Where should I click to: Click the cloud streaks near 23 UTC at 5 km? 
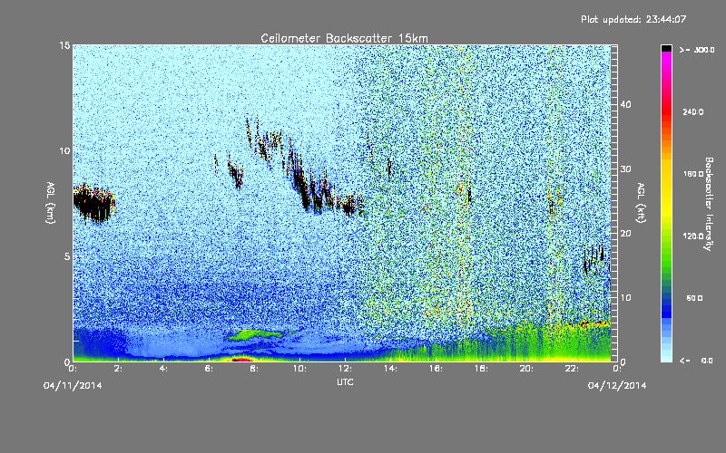point(594,260)
